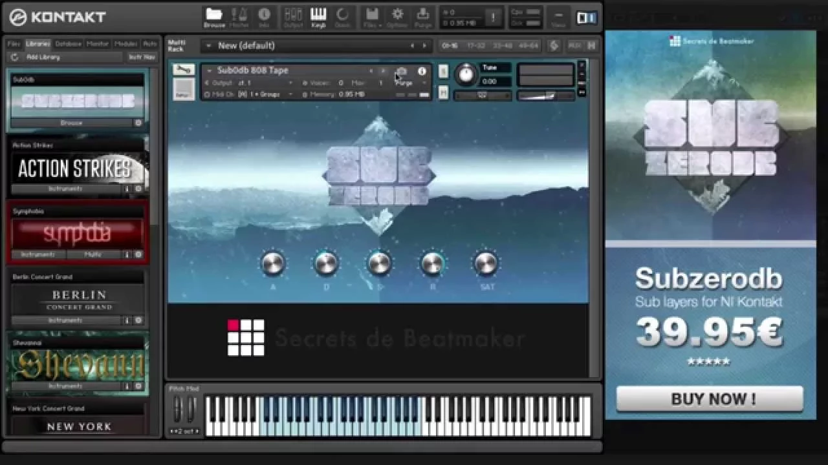
Task: Go to the next multi with right arrow
Action: coord(424,46)
